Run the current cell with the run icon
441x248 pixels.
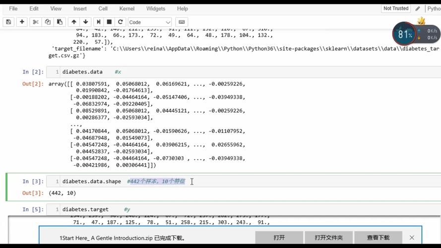click(x=98, y=22)
